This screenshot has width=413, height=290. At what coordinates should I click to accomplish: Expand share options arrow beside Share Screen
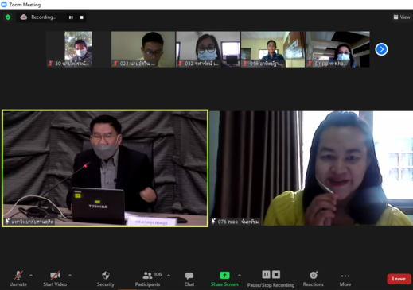(x=240, y=276)
